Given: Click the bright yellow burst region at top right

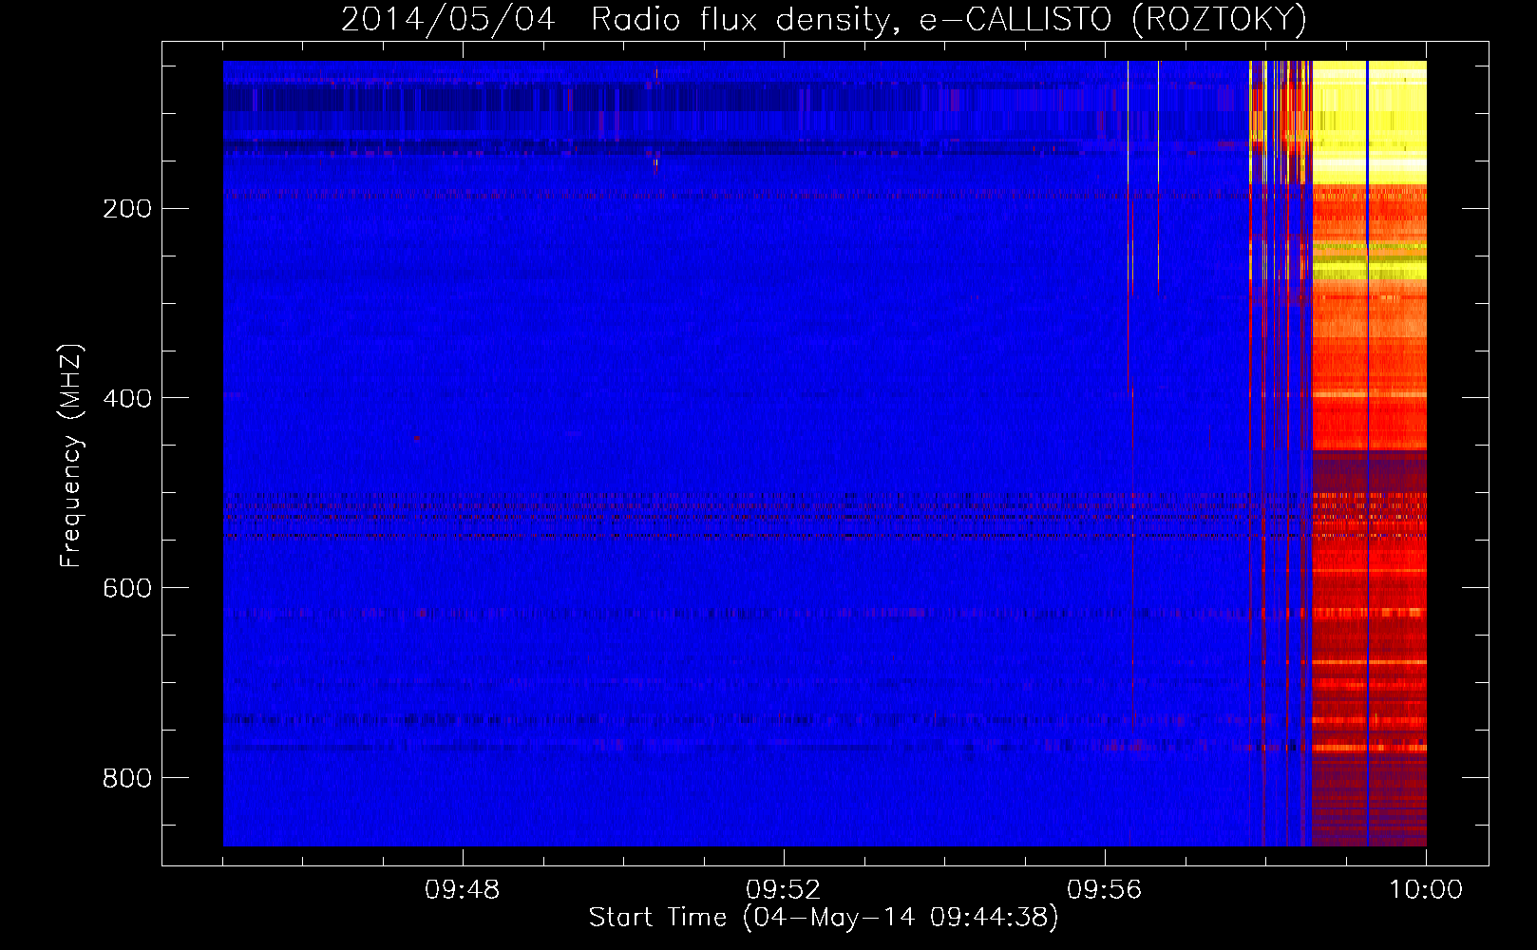Looking at the screenshot, I should pos(1369,122).
